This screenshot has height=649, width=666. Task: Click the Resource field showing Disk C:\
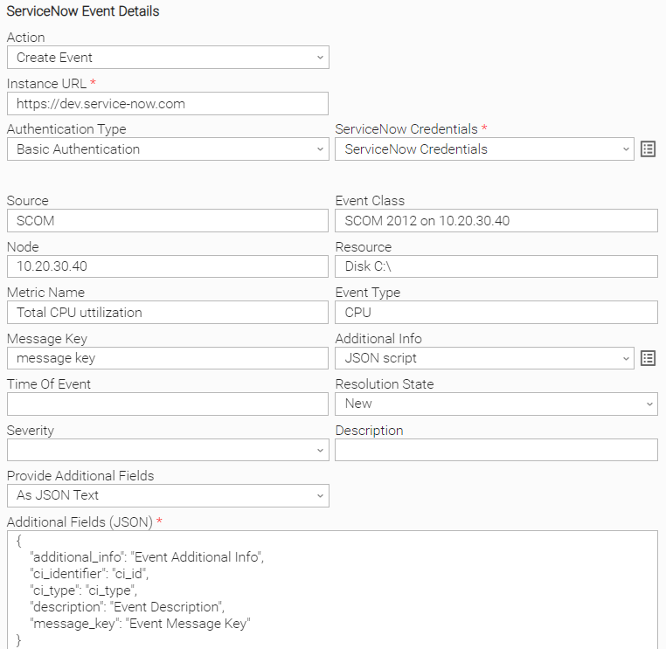pyautogui.click(x=496, y=266)
